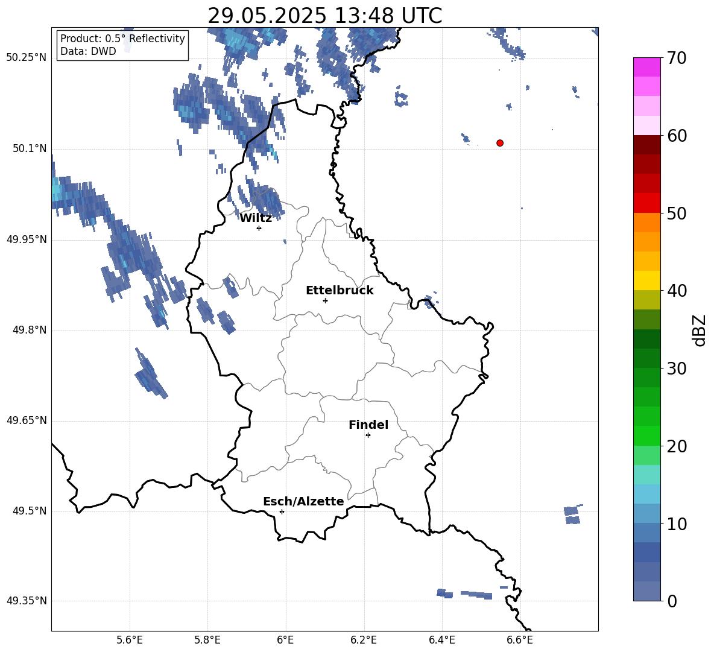
Task: Click the title 29.05.2025 13:48 UTC
Action: click(324, 16)
